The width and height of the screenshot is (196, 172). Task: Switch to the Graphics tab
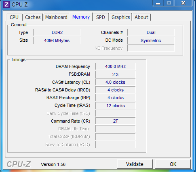coord(120,17)
